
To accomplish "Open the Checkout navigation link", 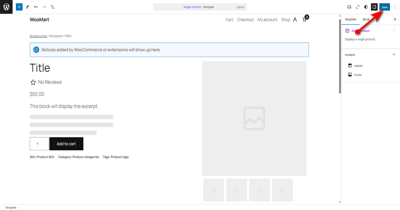I will (x=245, y=20).
